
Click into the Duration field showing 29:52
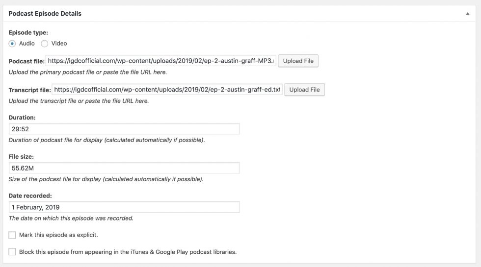(124, 129)
